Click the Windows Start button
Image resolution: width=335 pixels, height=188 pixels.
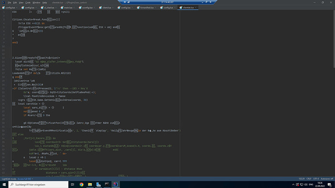(4, 185)
